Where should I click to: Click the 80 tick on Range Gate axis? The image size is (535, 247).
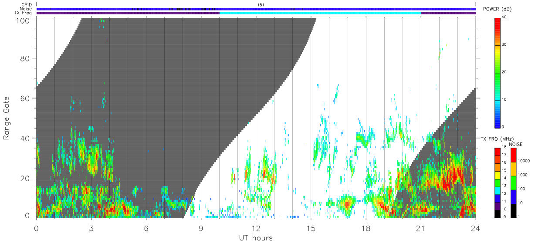[26, 58]
